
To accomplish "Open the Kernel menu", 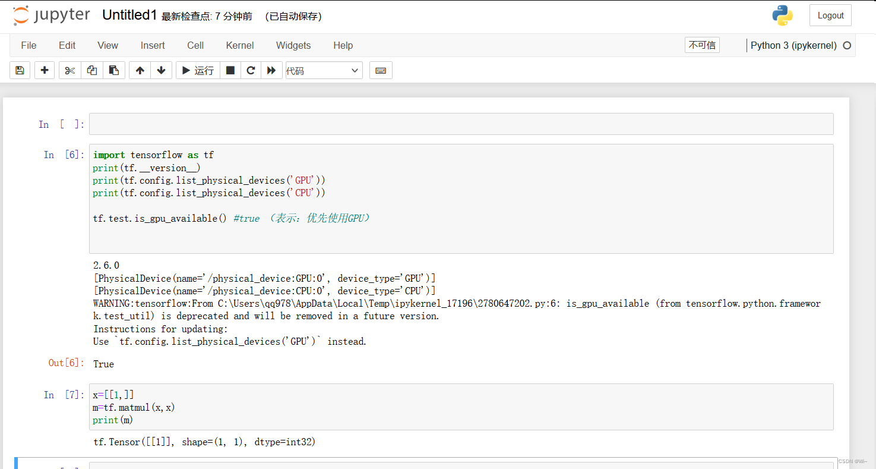I will tap(240, 45).
